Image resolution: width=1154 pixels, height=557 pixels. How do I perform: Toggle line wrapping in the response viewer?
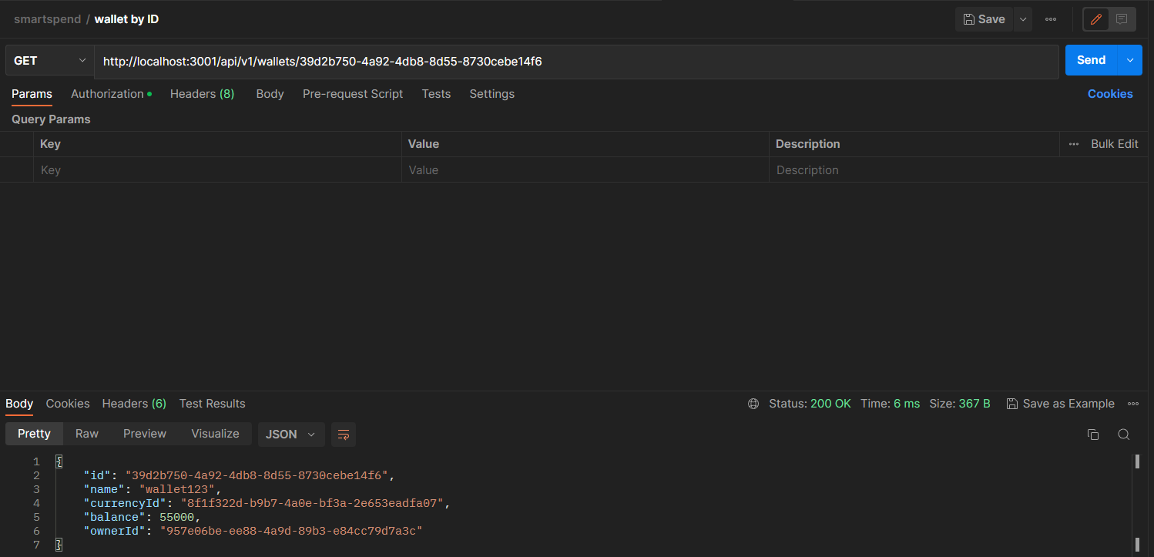[343, 434]
